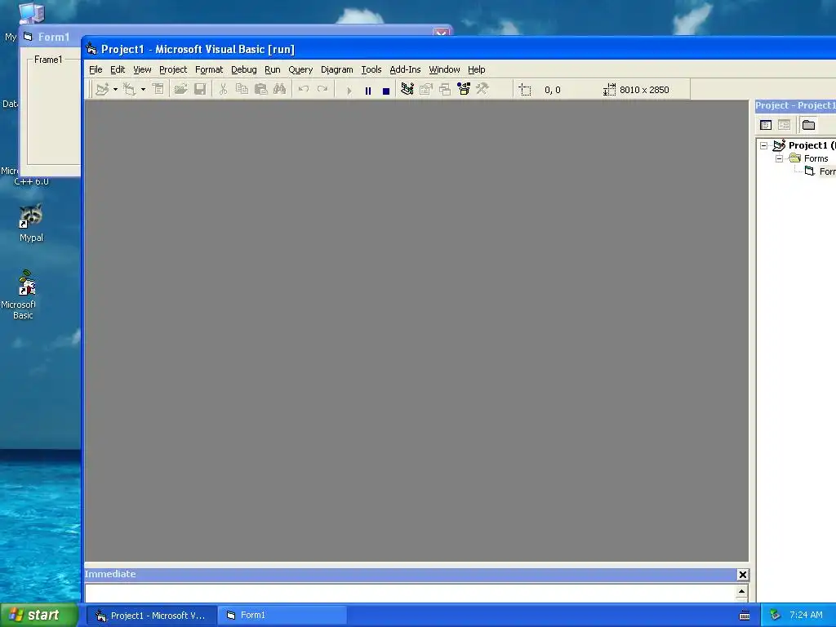Viewport: 836px width, 627px height.
Task: Click the position coordinates icon beside 0, 0
Action: coord(525,90)
